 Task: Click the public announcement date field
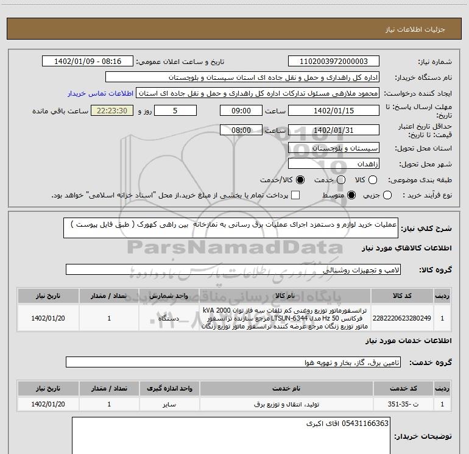[x=88, y=62]
